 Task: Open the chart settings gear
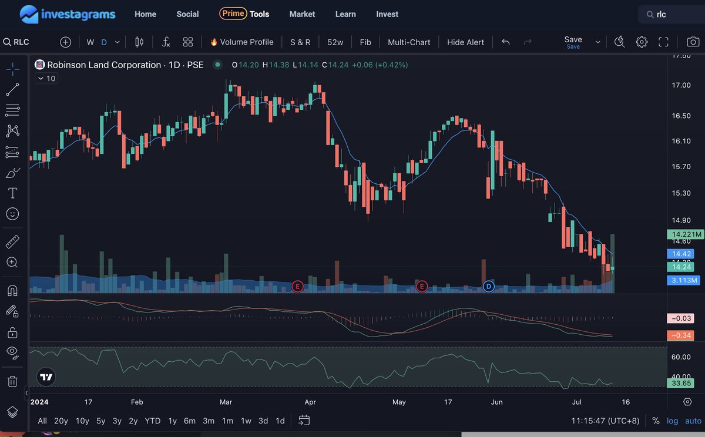(x=642, y=42)
